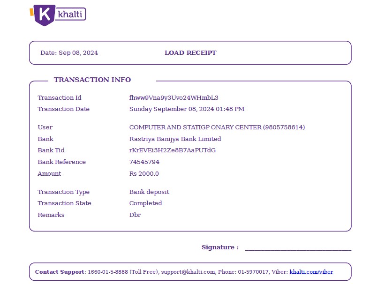Screen dimensions: 370x284
Task: Click the Transaction State label
Action: (64, 203)
